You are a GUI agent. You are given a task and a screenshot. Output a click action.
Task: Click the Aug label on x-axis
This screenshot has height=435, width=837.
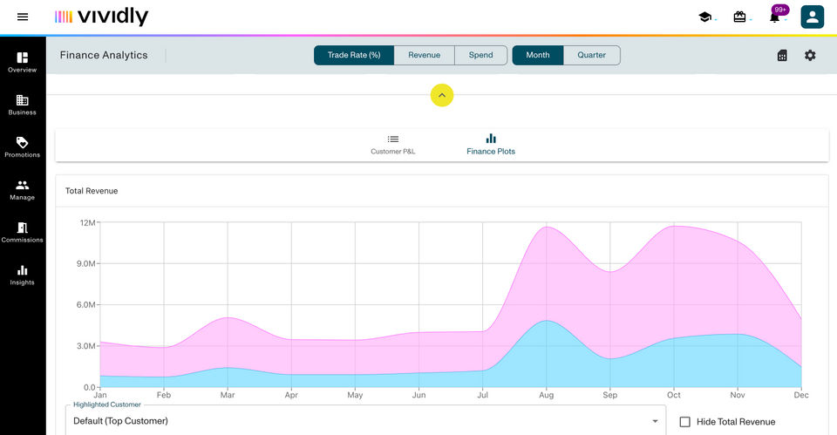coord(546,395)
